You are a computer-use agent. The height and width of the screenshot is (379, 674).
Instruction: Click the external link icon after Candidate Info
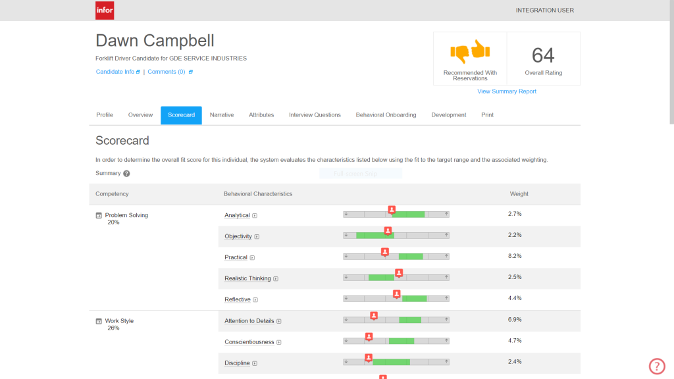coord(137,72)
